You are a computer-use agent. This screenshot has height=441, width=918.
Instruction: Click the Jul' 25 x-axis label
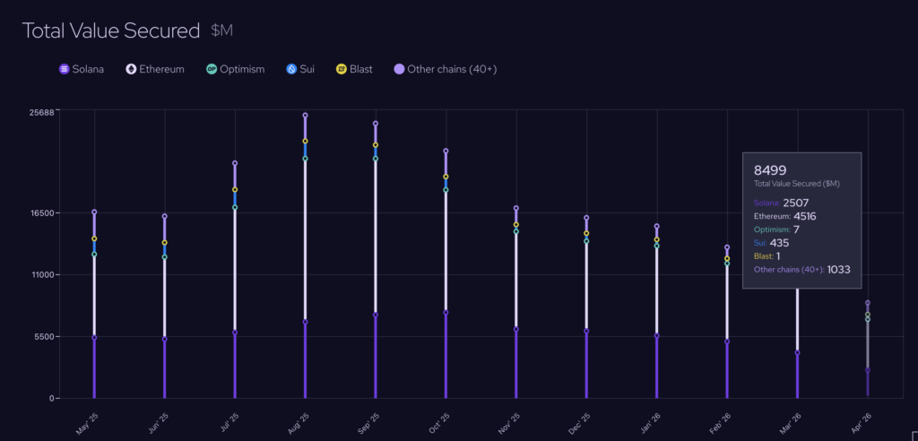(230, 423)
